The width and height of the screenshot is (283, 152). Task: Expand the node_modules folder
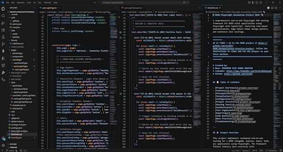click(x=17, y=47)
